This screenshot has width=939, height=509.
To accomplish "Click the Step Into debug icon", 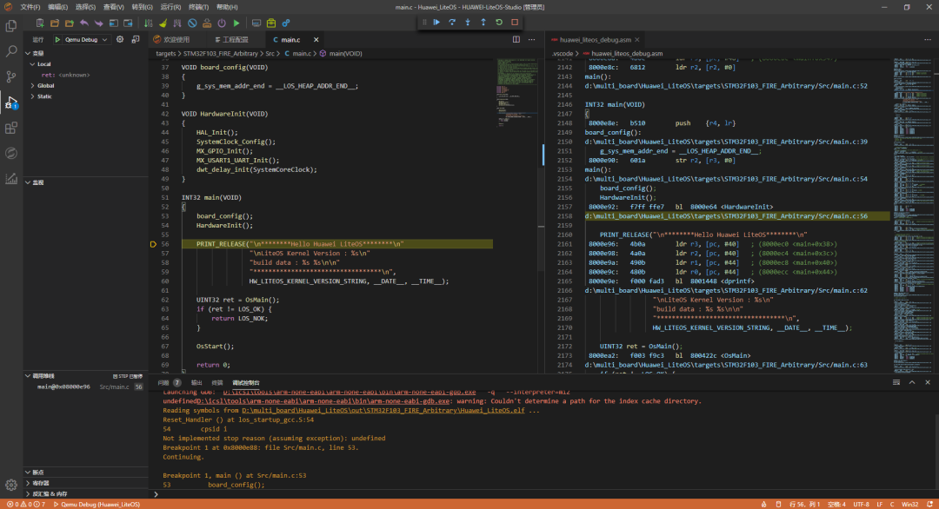I will pyautogui.click(x=468, y=22).
